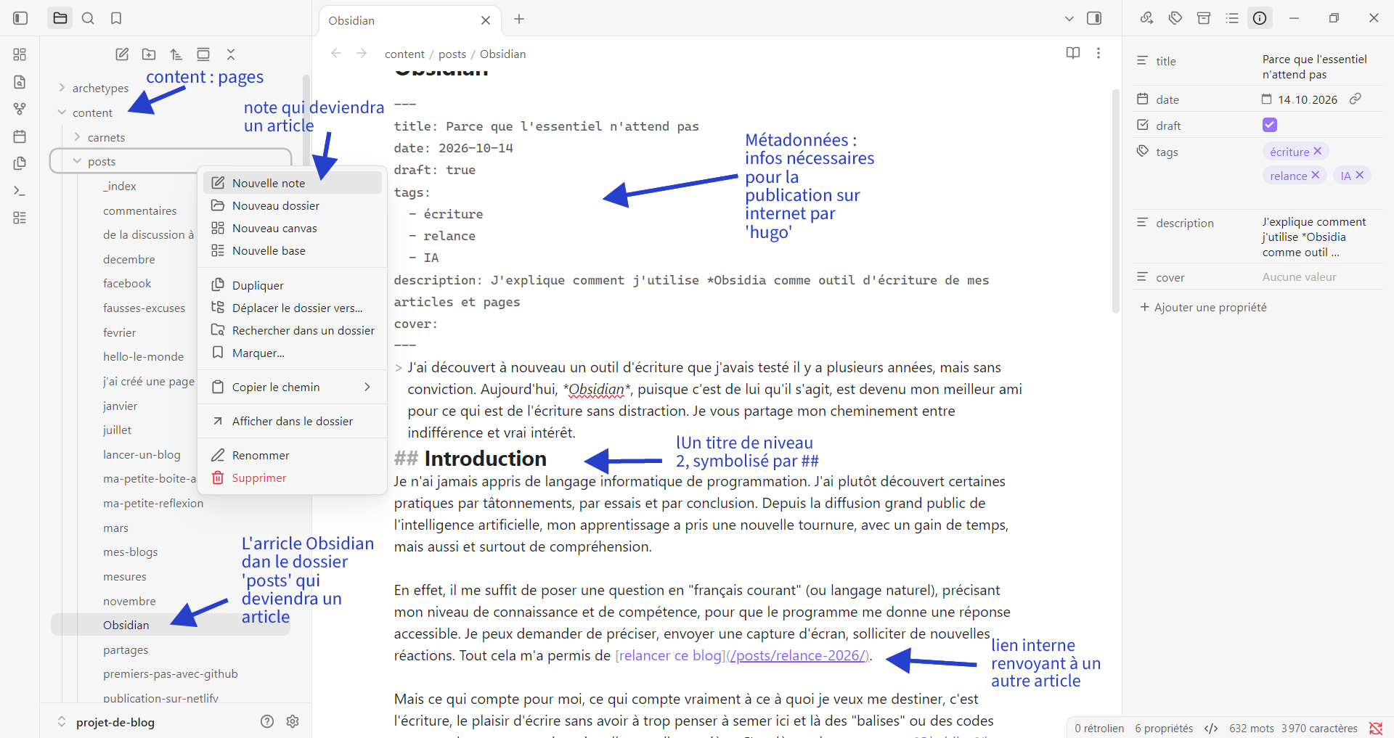Expand the carnets folder

77,137
